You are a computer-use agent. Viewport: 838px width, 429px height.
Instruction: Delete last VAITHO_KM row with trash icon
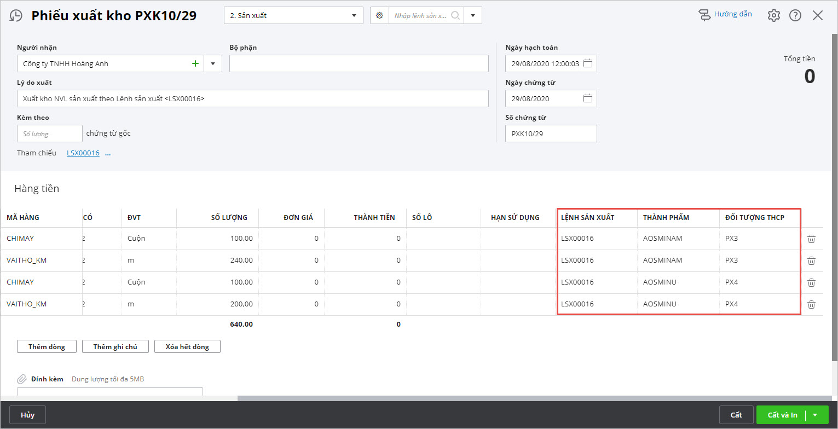point(811,304)
